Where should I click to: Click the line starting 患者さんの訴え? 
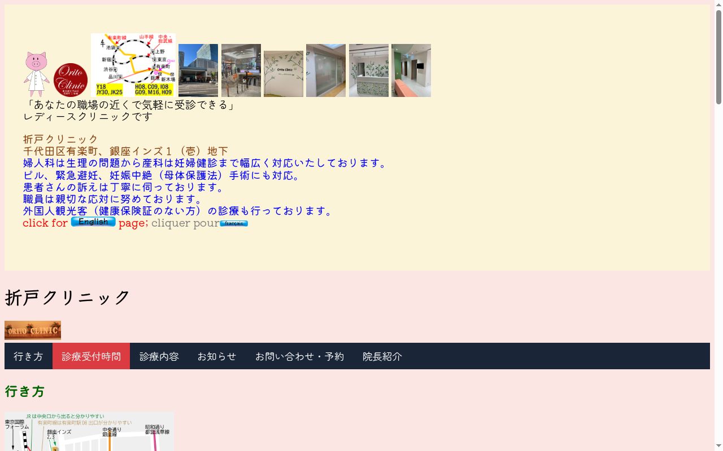(125, 187)
